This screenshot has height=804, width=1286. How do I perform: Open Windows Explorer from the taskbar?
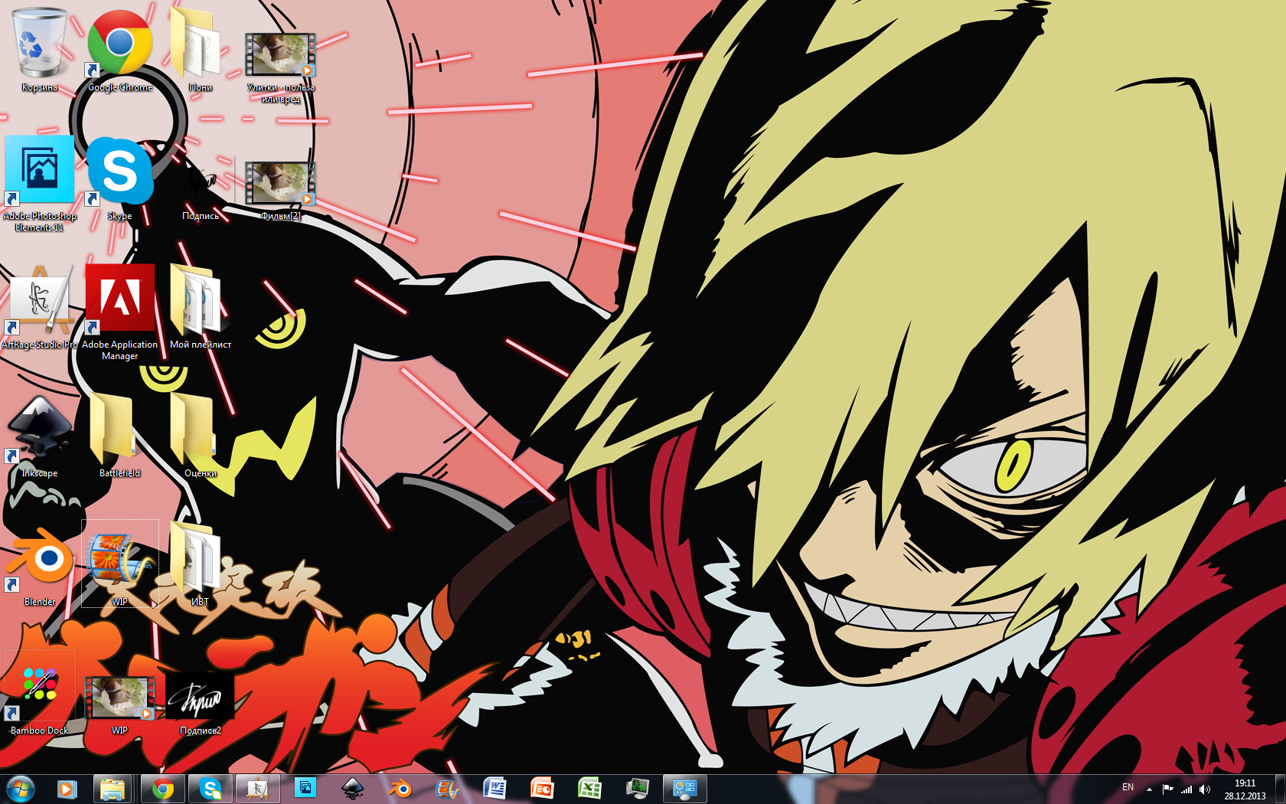pyautogui.click(x=113, y=789)
